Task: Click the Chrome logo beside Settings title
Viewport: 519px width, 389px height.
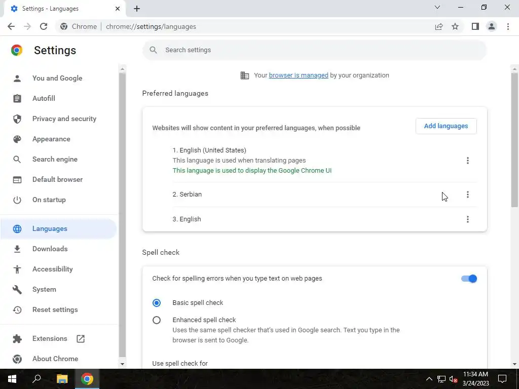Action: click(17, 50)
